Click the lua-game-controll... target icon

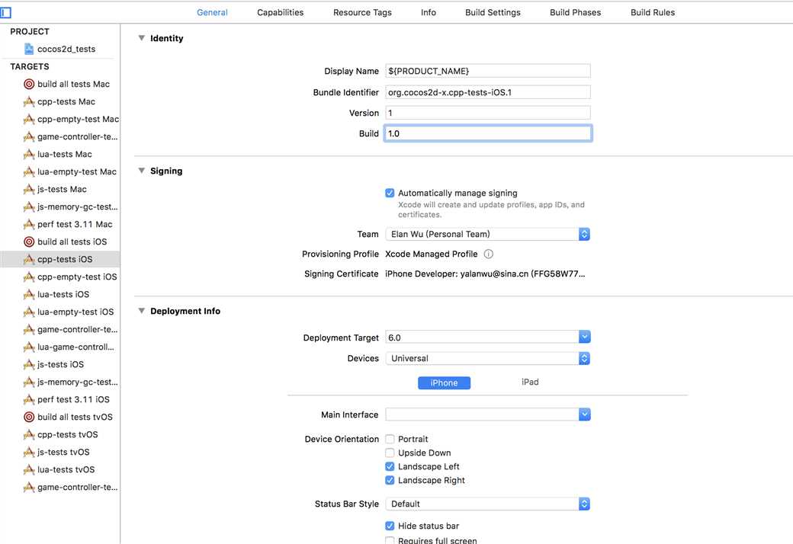pos(29,347)
